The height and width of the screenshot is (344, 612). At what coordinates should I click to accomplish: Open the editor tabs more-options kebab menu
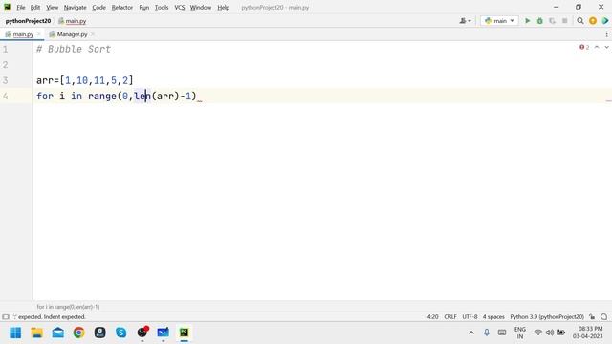pyautogui.click(x=606, y=34)
